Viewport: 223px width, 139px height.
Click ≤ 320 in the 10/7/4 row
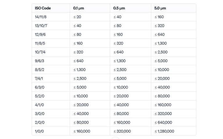tap(78, 52)
